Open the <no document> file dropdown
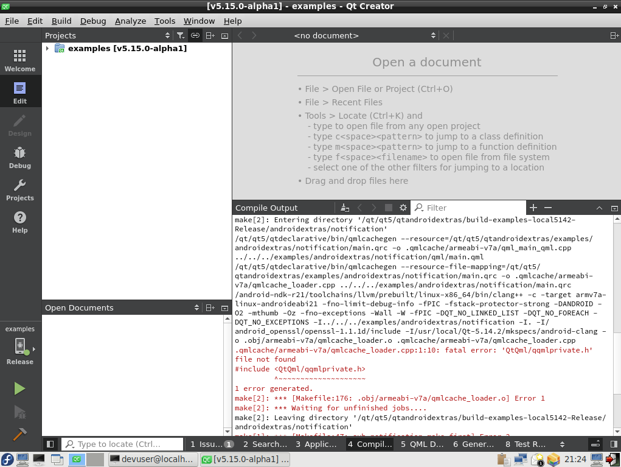Screen dimensions: 621x467 pyautogui.click(x=364, y=36)
